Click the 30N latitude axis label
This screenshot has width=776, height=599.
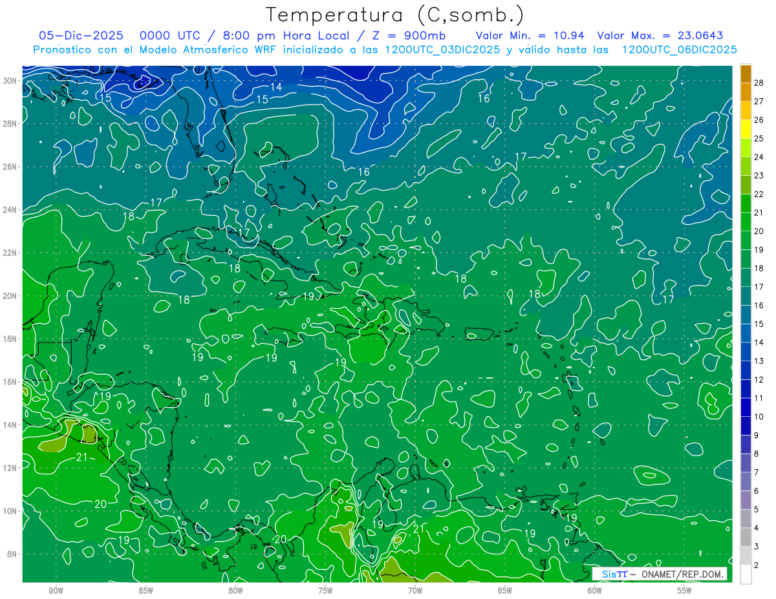tap(11, 80)
